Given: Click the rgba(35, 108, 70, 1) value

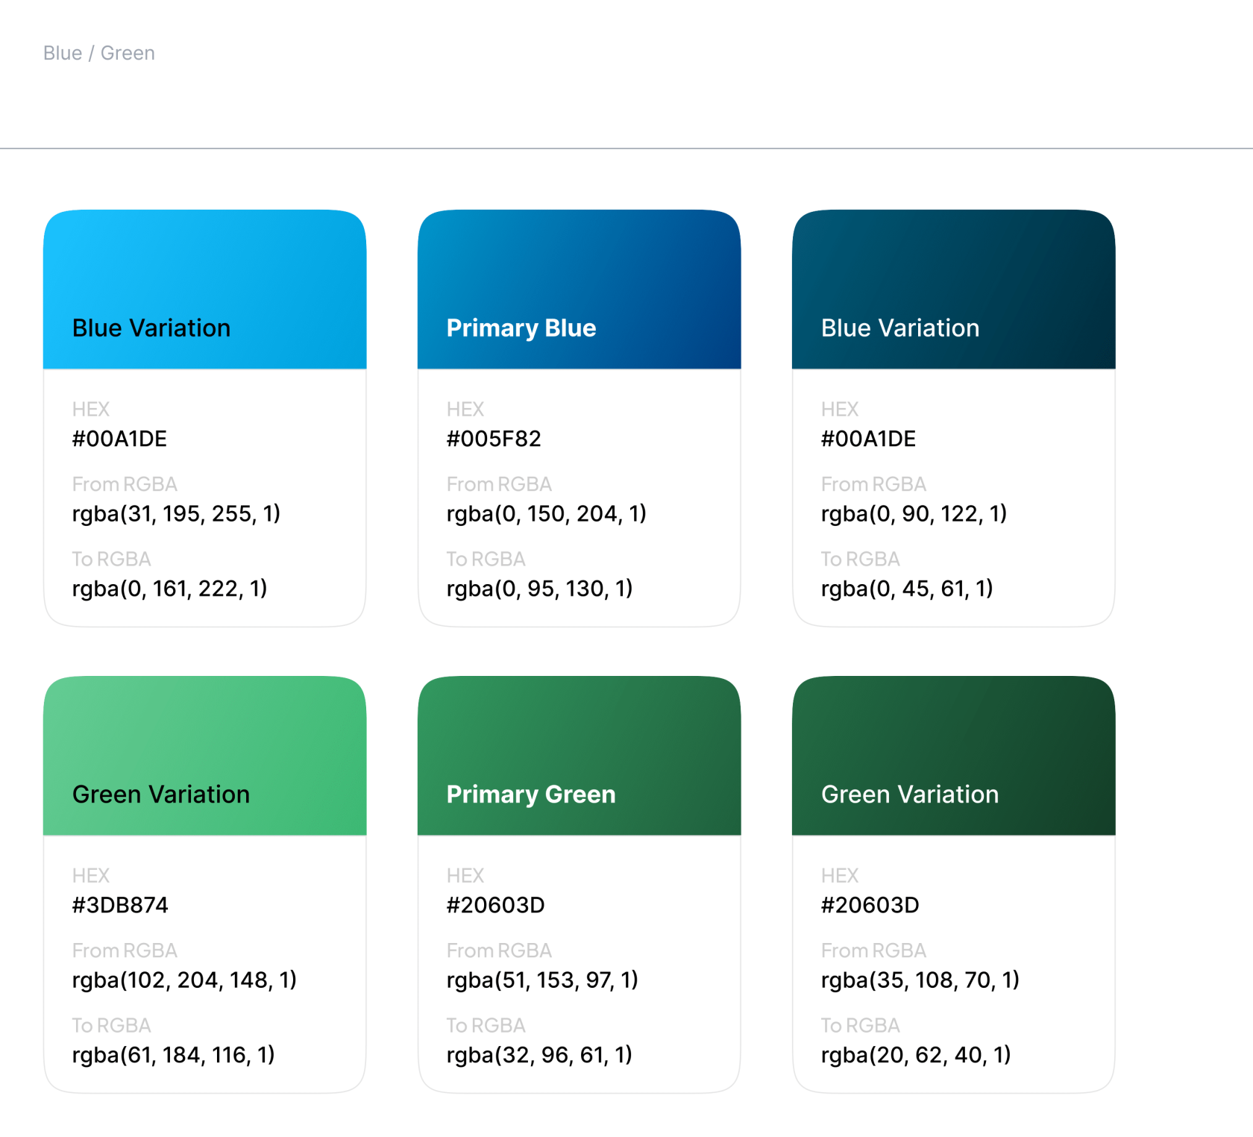Looking at the screenshot, I should tap(920, 980).
